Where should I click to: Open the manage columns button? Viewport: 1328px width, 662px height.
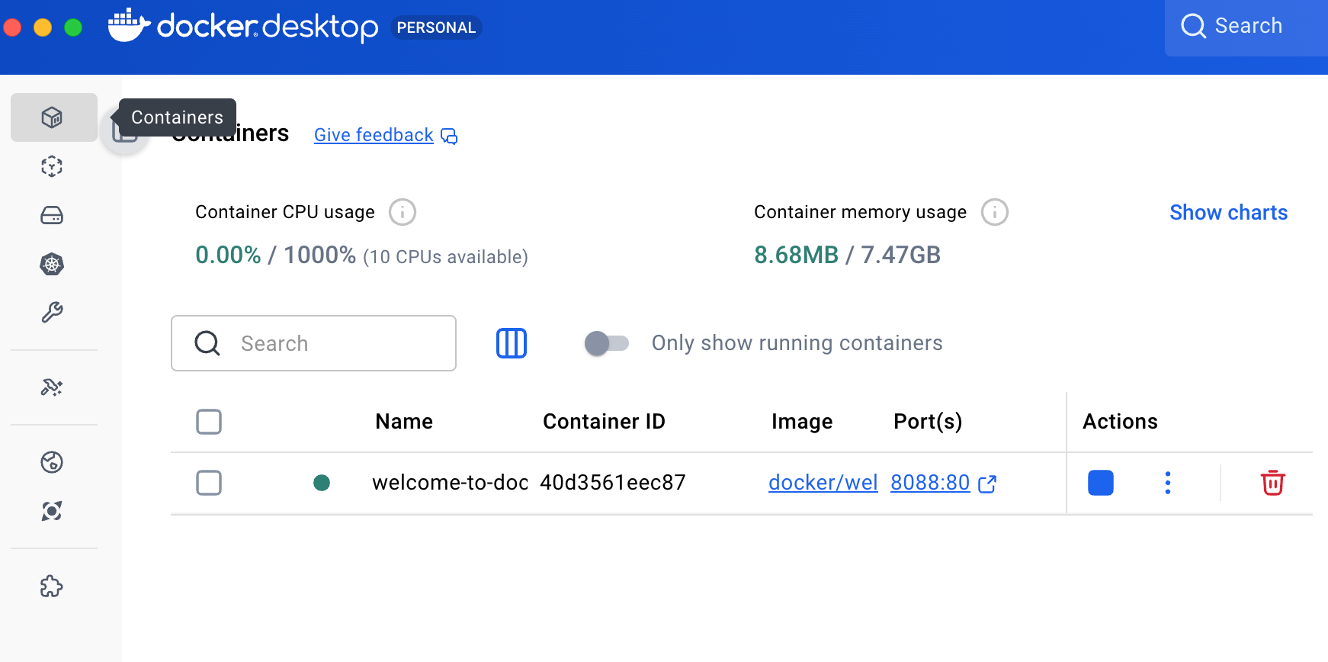click(512, 343)
